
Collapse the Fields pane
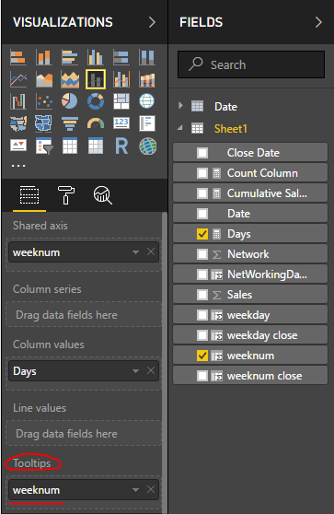click(318, 22)
